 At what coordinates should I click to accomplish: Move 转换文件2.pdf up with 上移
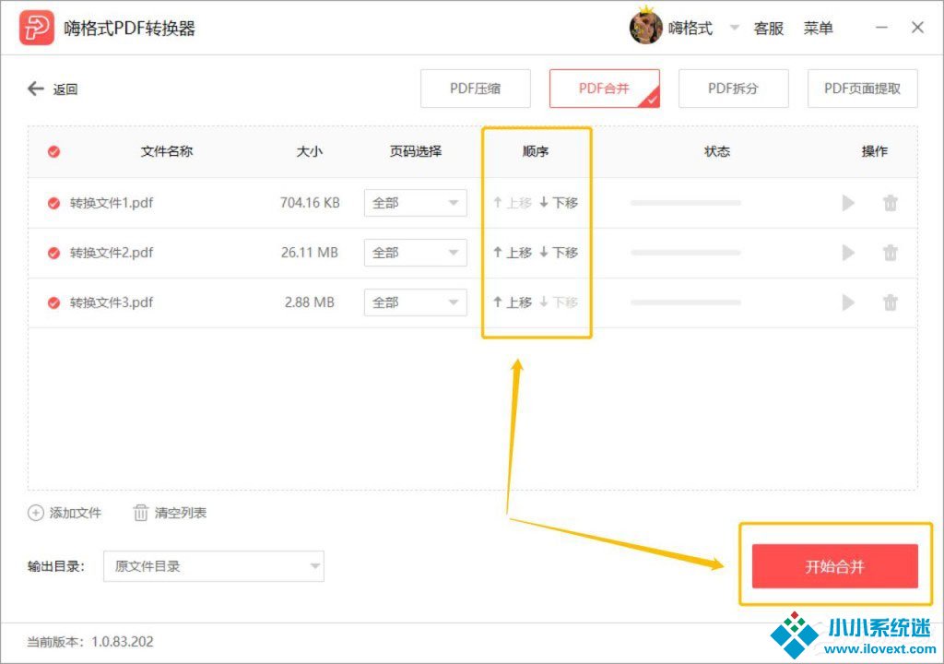[x=513, y=253]
